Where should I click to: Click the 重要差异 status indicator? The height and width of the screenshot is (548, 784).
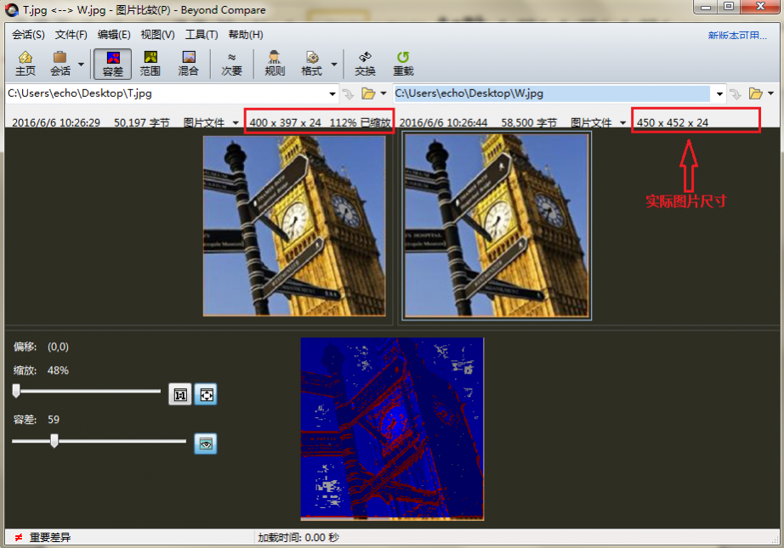point(43,538)
